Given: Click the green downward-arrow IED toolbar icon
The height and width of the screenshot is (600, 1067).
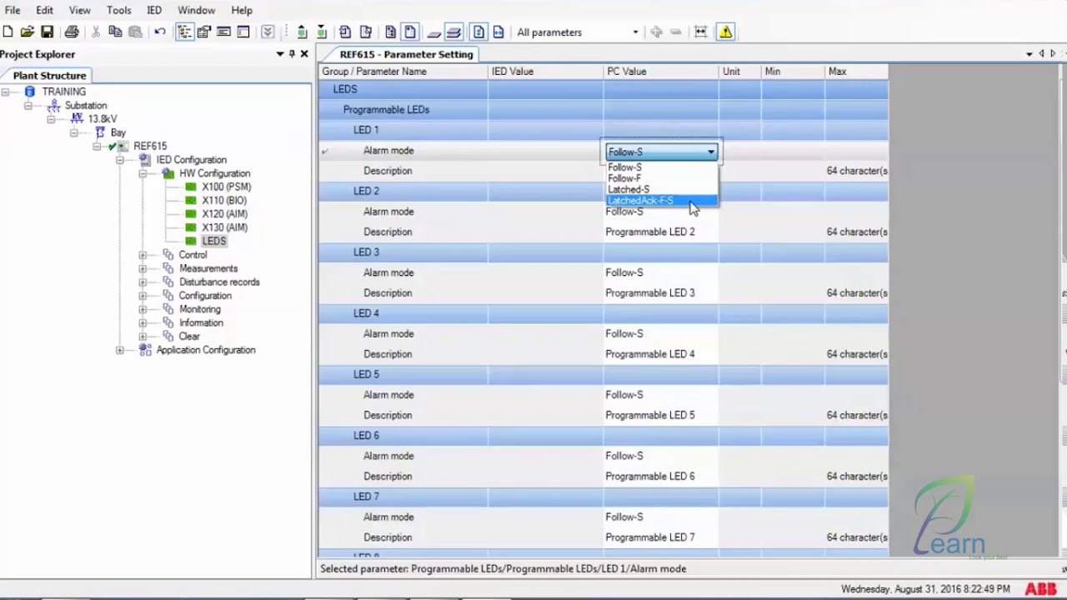Looking at the screenshot, I should 322,32.
